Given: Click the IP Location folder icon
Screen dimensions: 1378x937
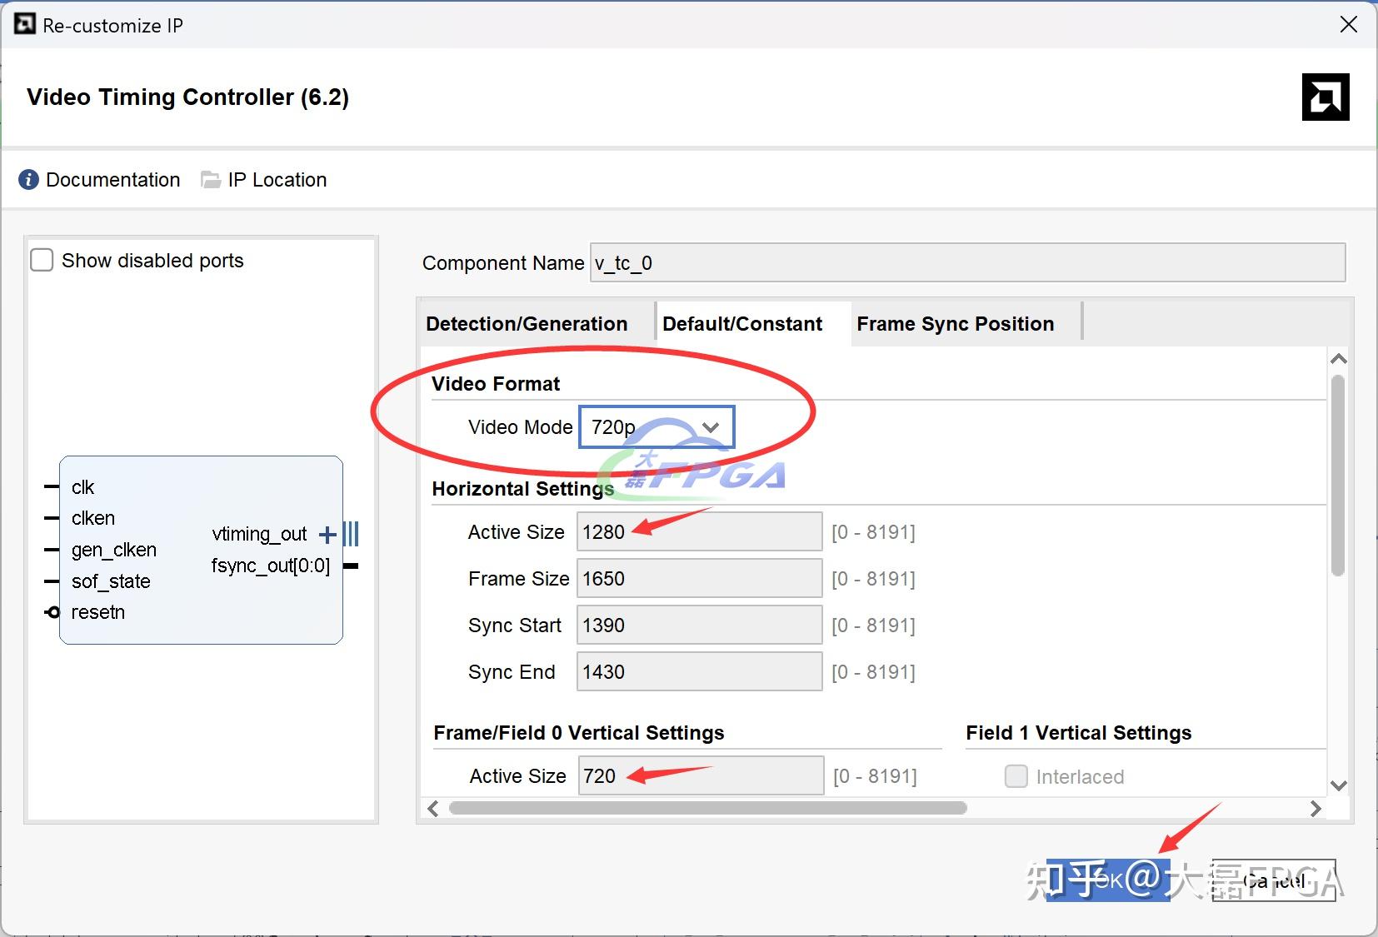Looking at the screenshot, I should click(211, 180).
